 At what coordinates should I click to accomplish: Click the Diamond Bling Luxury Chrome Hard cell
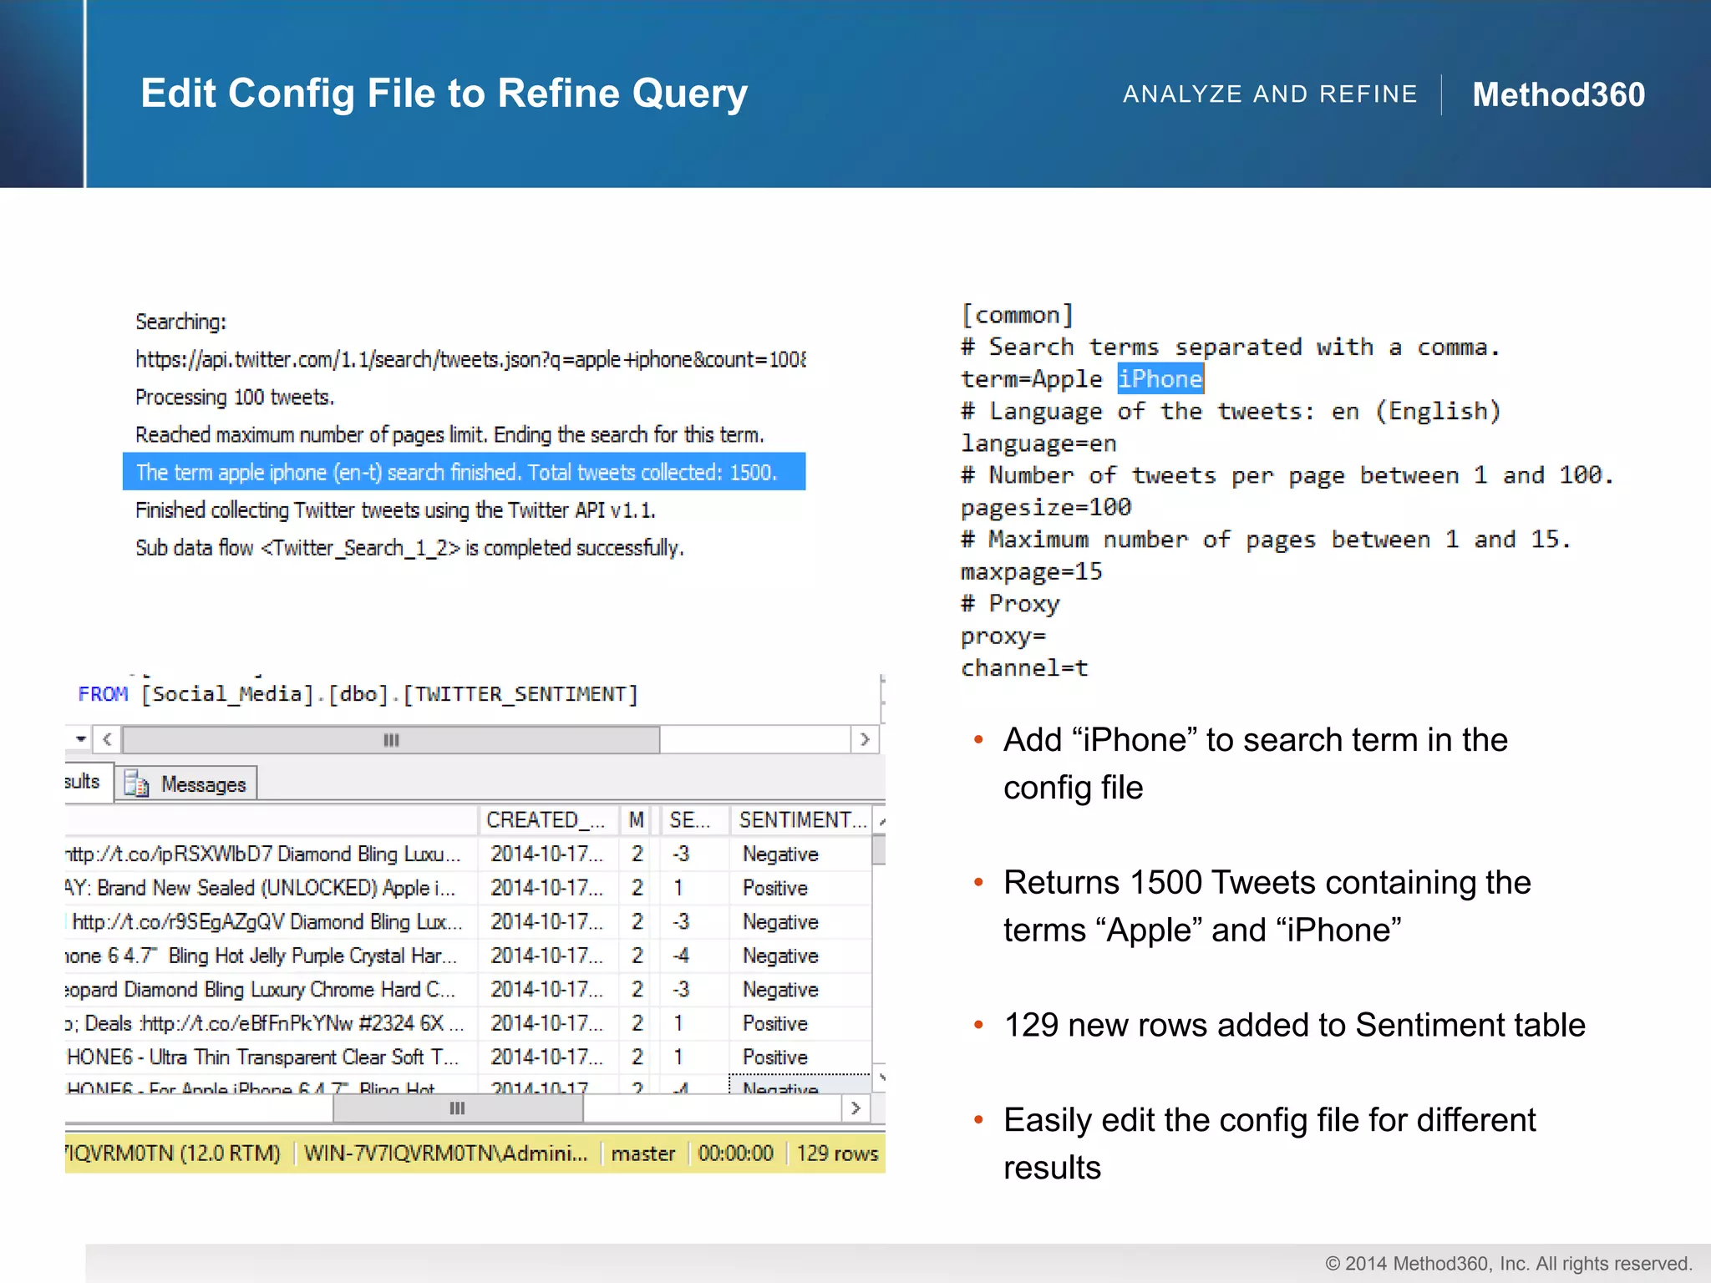(271, 989)
